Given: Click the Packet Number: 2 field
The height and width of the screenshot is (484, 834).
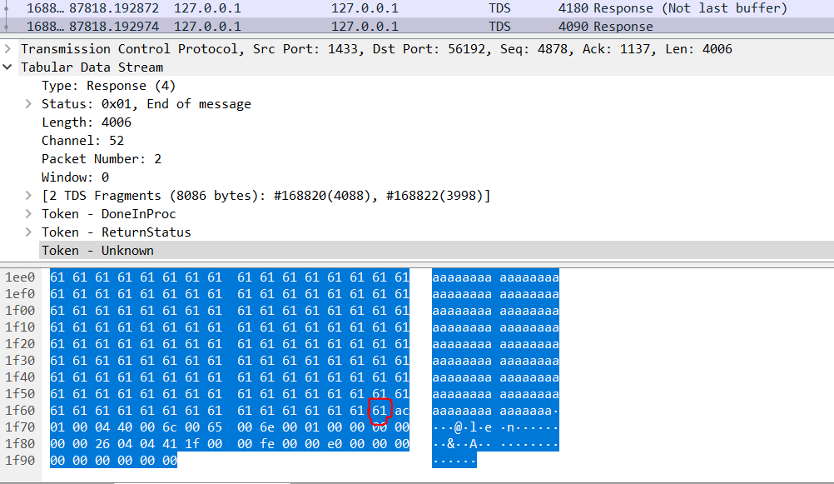Looking at the screenshot, I should click(101, 158).
